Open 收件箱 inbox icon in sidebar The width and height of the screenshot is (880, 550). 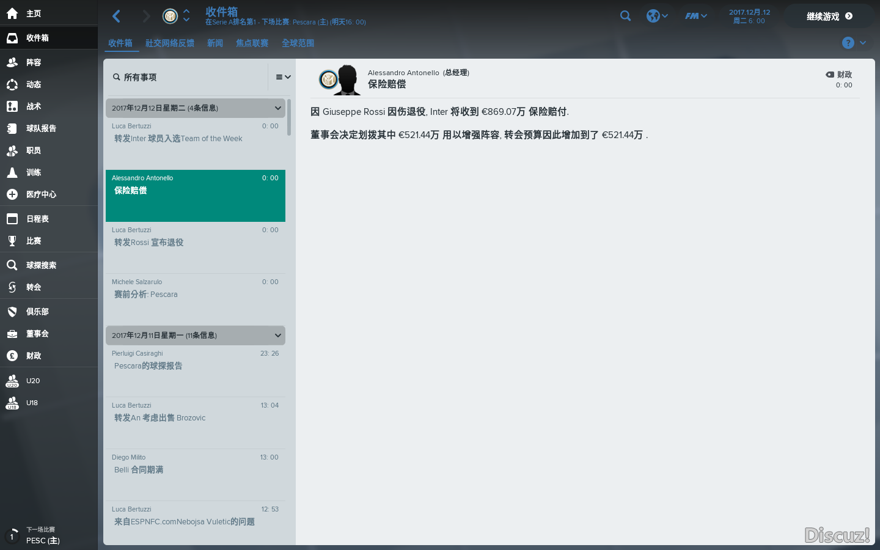click(12, 37)
